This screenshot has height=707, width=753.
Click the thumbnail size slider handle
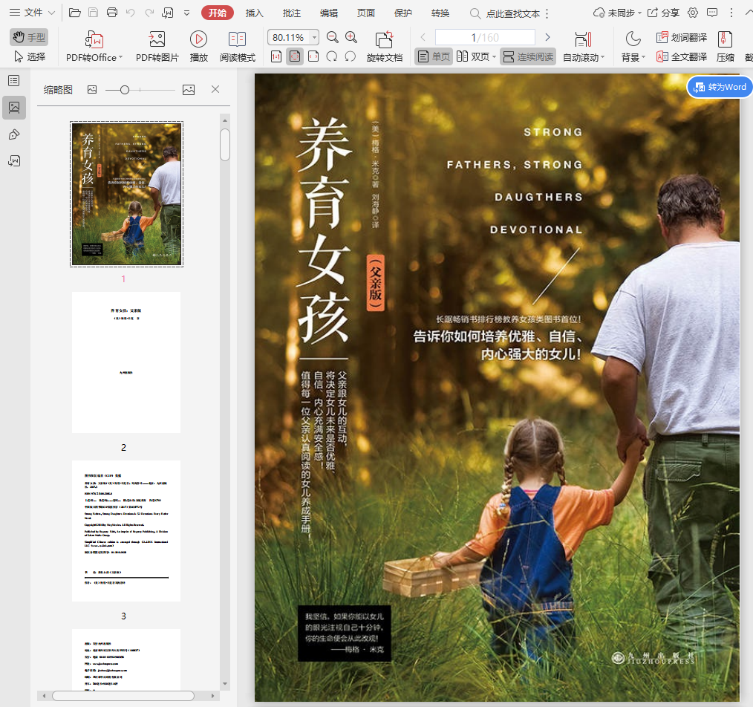tap(125, 90)
